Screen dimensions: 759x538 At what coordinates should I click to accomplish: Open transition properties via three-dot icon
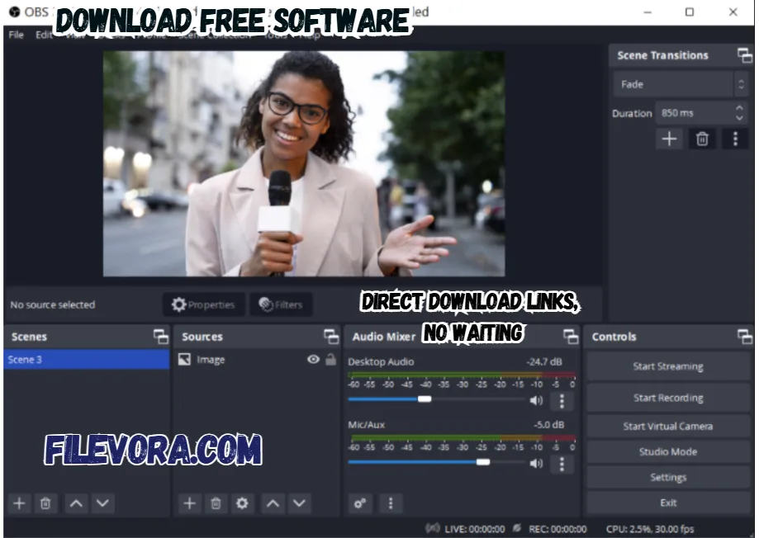pyautogui.click(x=735, y=139)
